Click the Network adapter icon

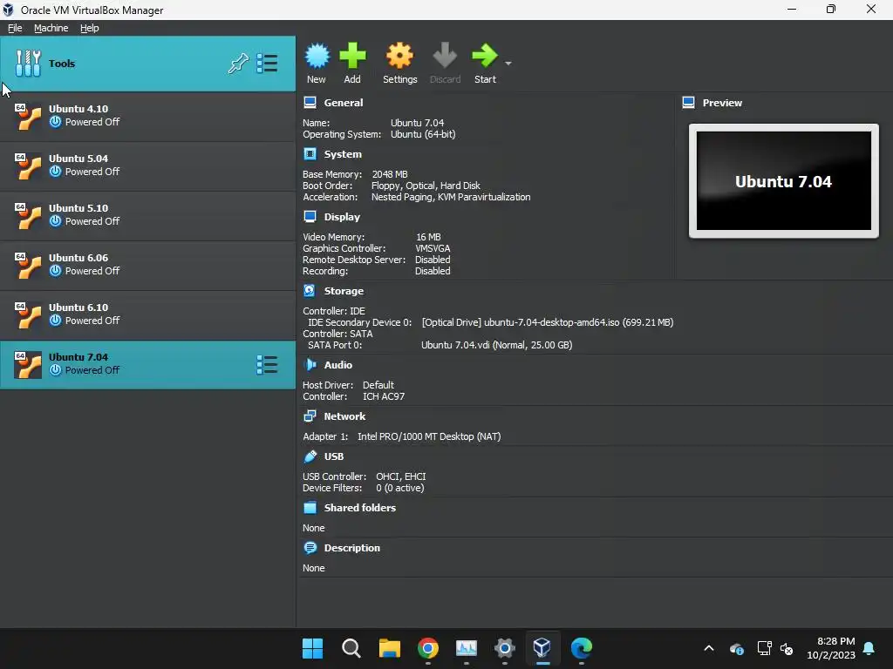310,416
